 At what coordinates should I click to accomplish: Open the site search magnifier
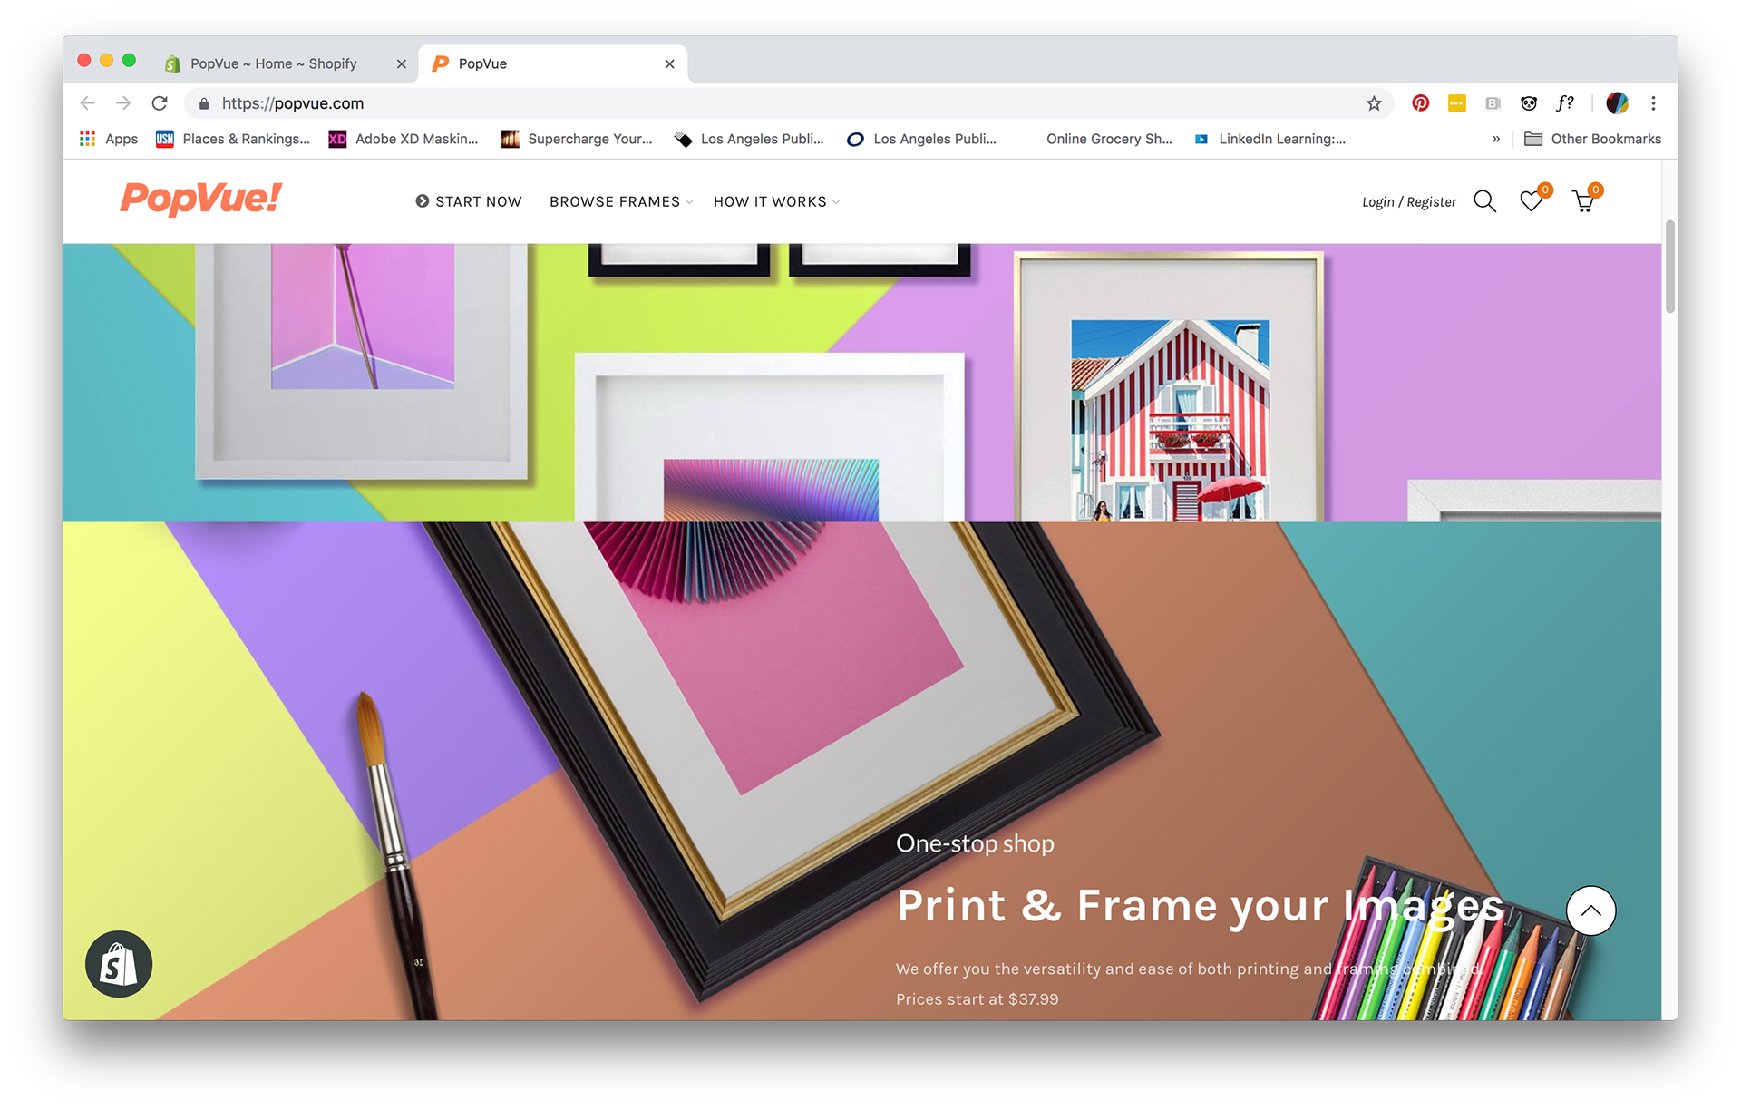[1484, 201]
